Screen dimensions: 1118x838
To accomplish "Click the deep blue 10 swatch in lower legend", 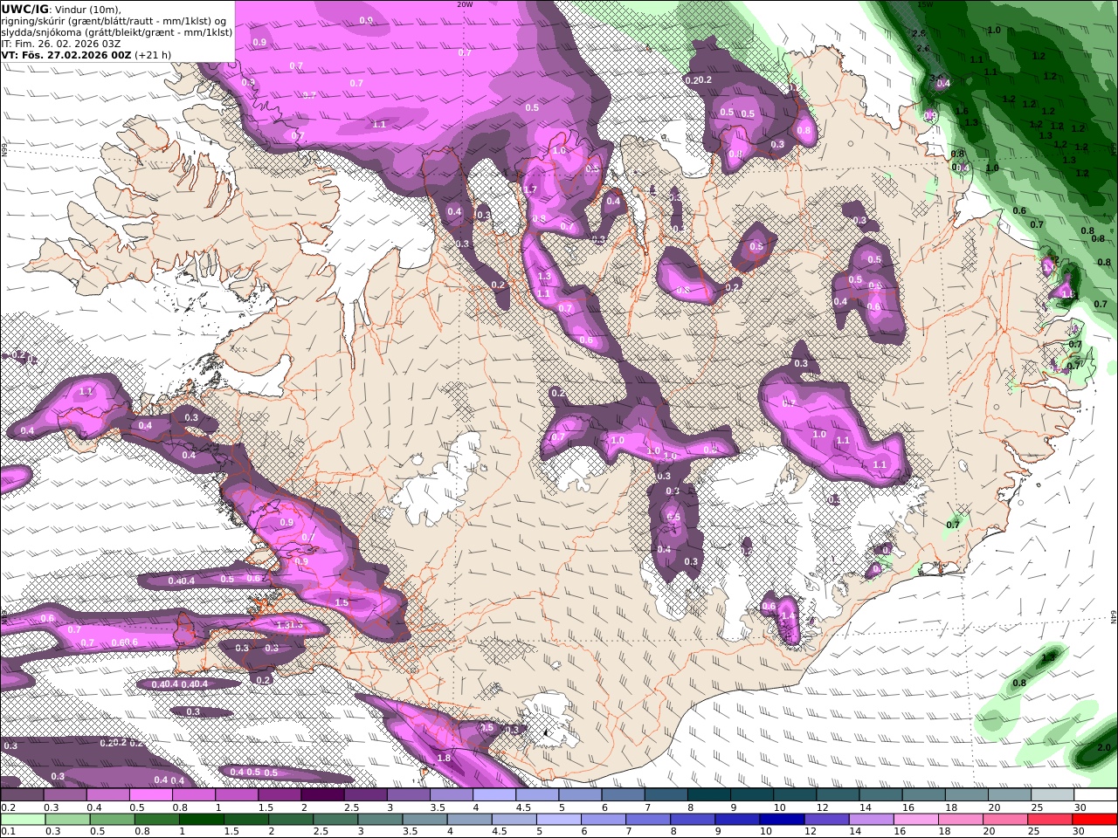I will pyautogui.click(x=780, y=820).
